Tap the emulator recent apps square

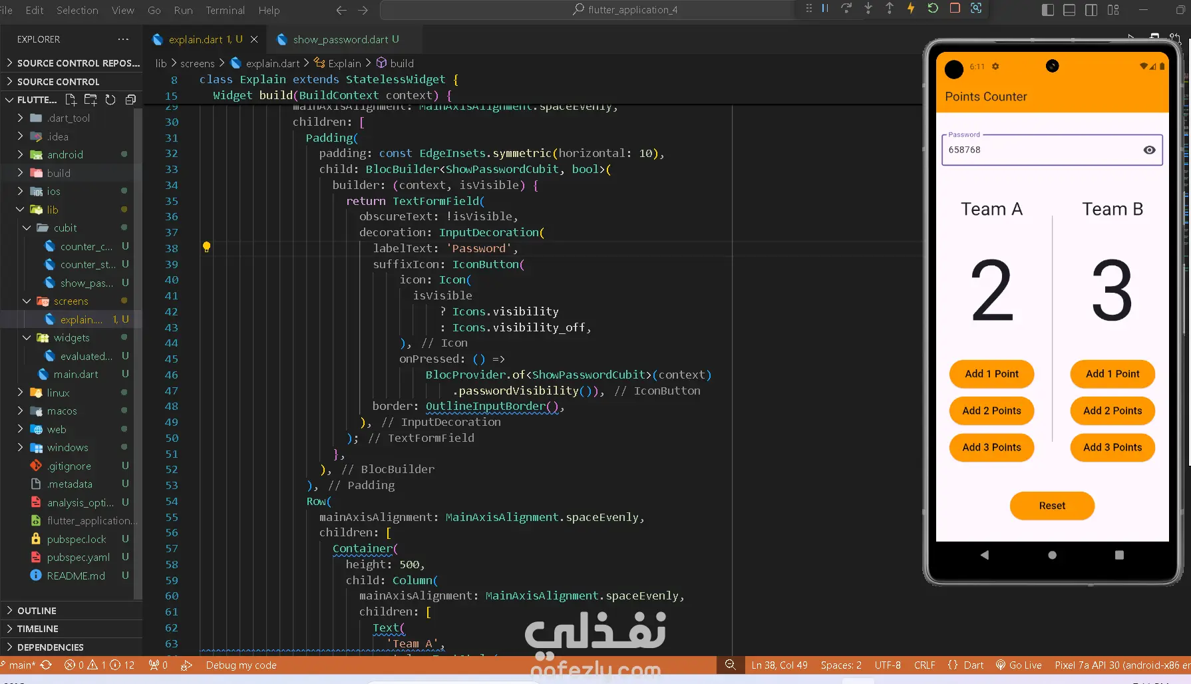1119,554
